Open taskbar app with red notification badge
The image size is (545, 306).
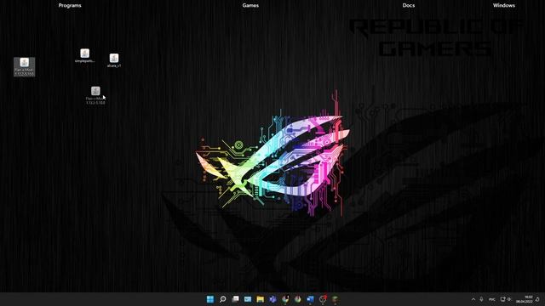(323, 299)
